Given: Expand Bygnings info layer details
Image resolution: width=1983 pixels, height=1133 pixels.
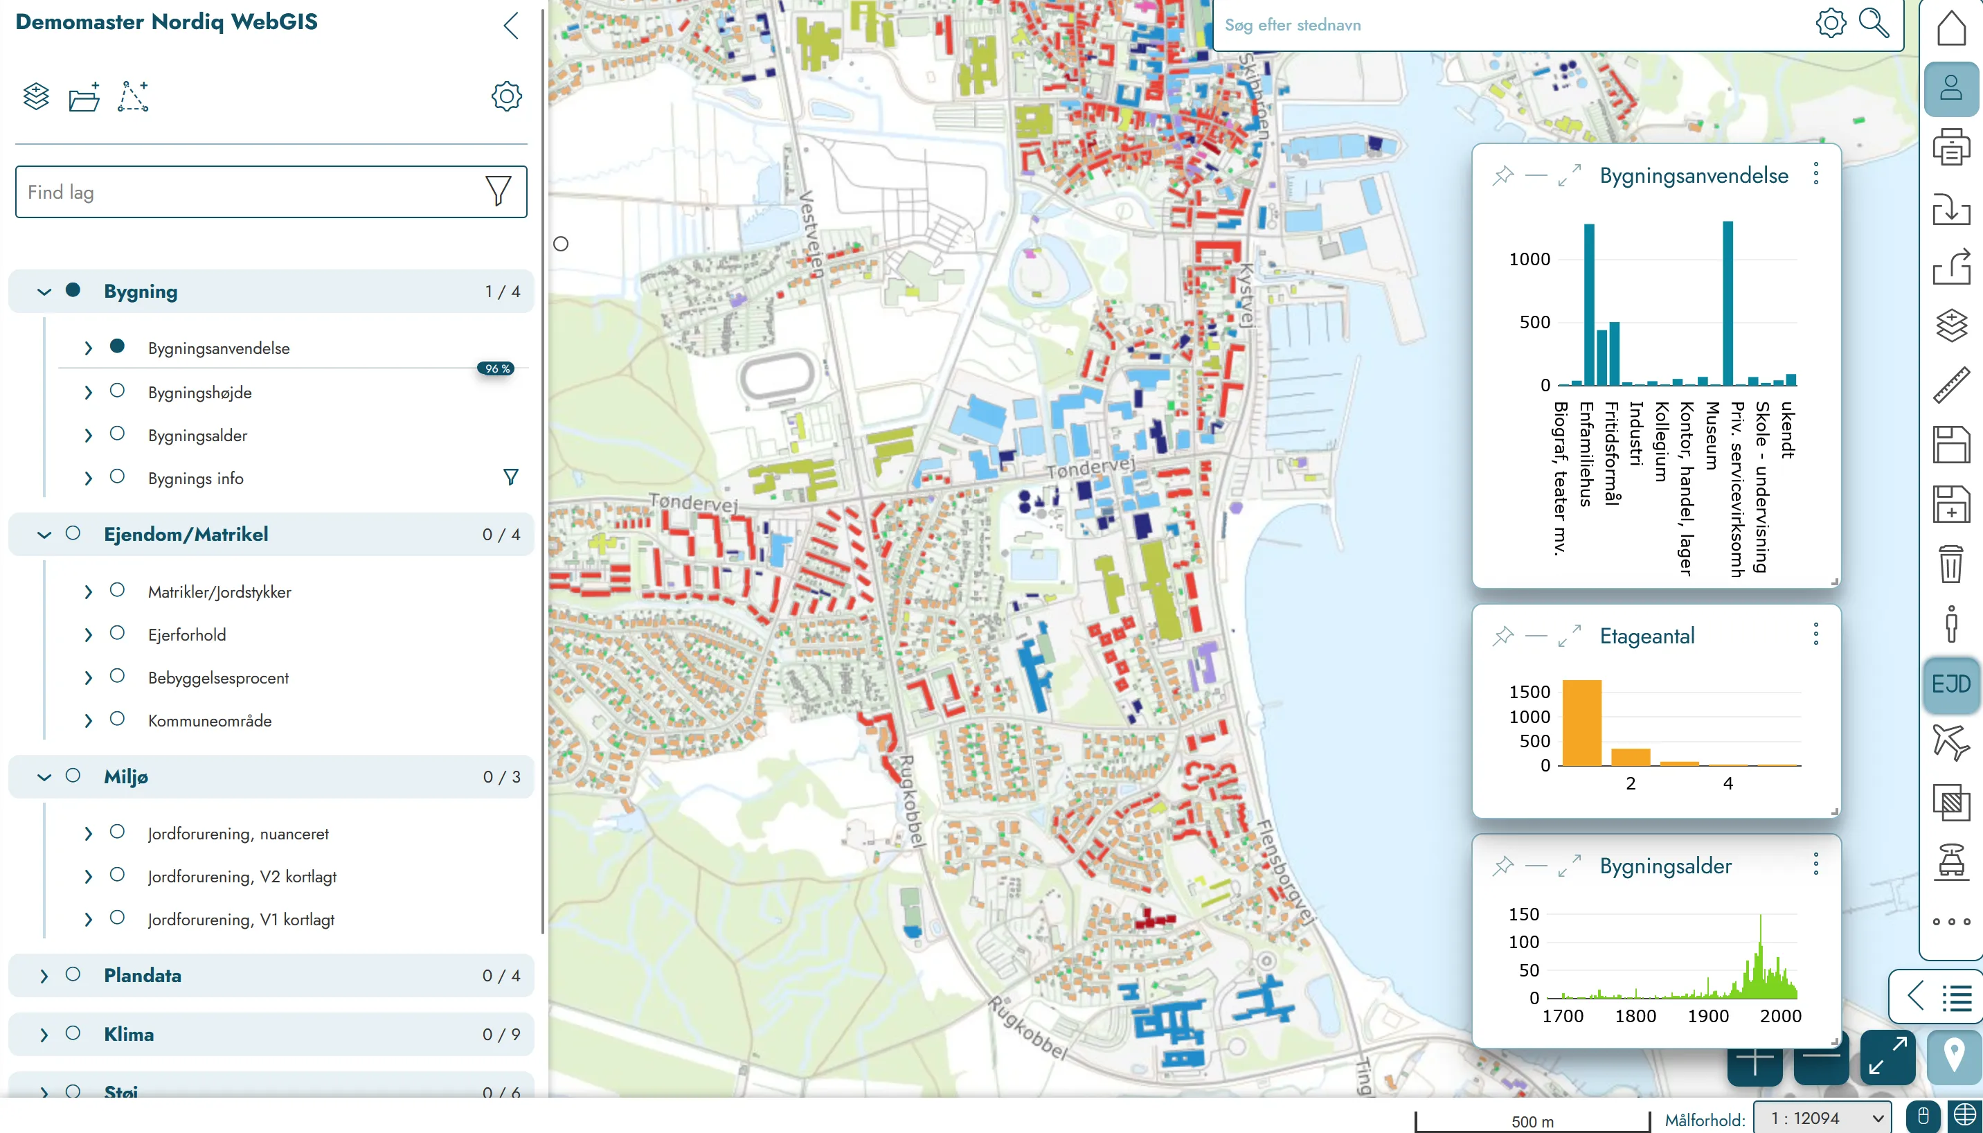Looking at the screenshot, I should [x=88, y=478].
